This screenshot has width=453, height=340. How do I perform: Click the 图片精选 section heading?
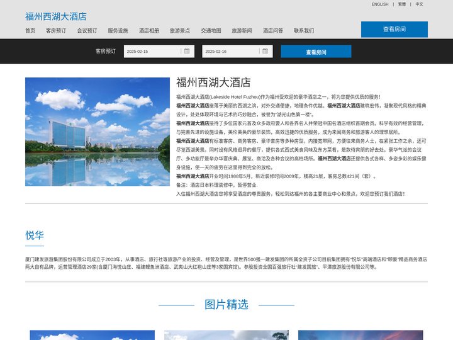pos(226,305)
